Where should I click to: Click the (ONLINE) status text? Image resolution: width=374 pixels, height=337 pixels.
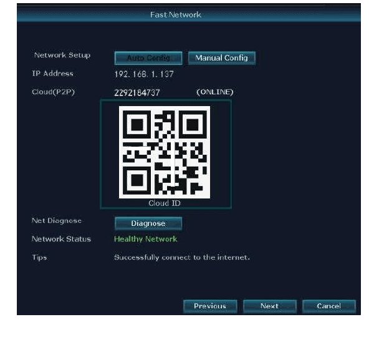(x=215, y=92)
